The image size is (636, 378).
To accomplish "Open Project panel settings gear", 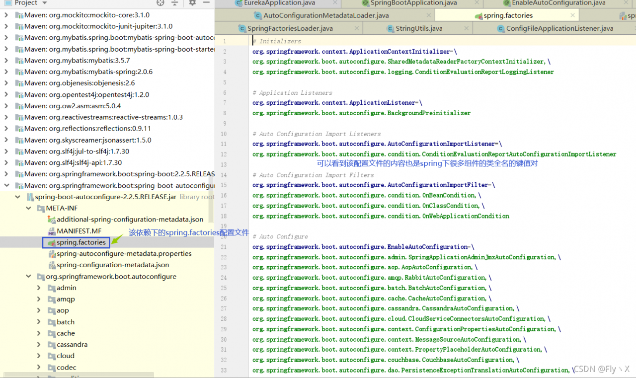I will 193,2.
